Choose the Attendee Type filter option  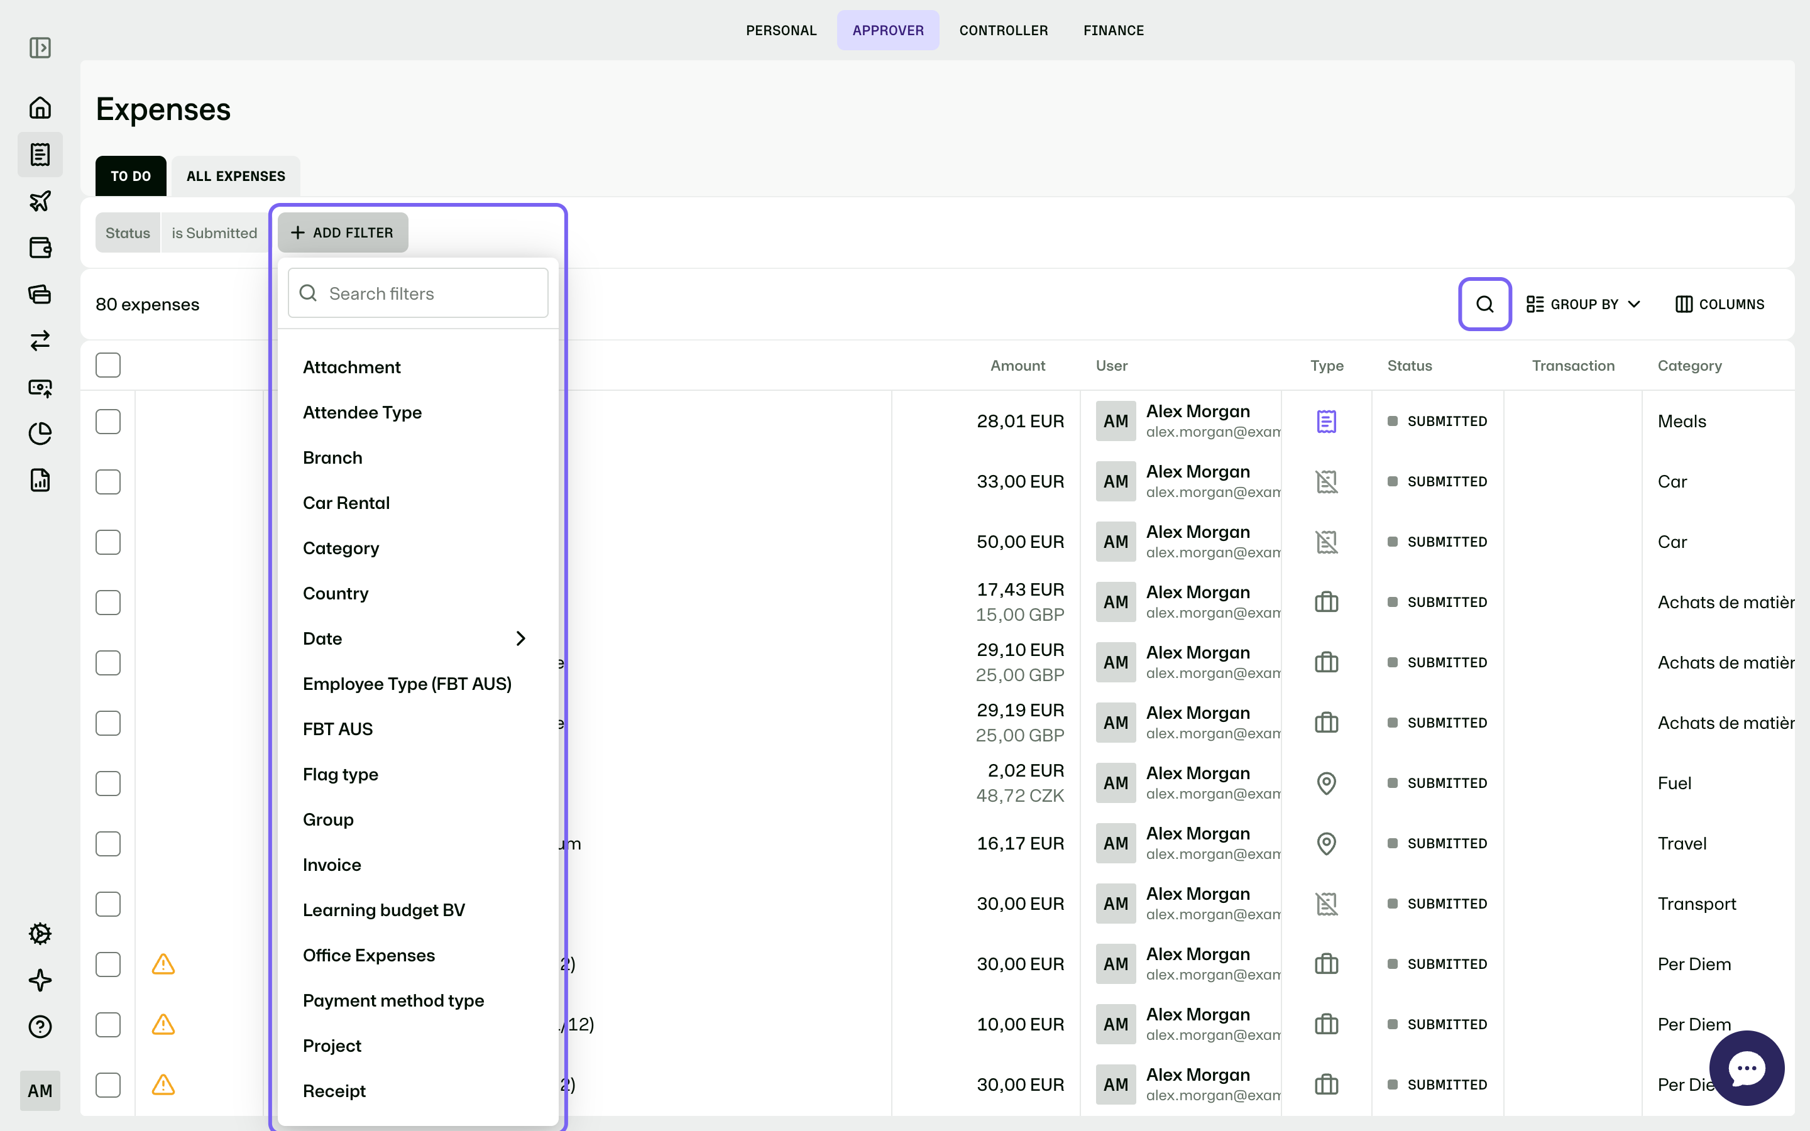pos(417,412)
